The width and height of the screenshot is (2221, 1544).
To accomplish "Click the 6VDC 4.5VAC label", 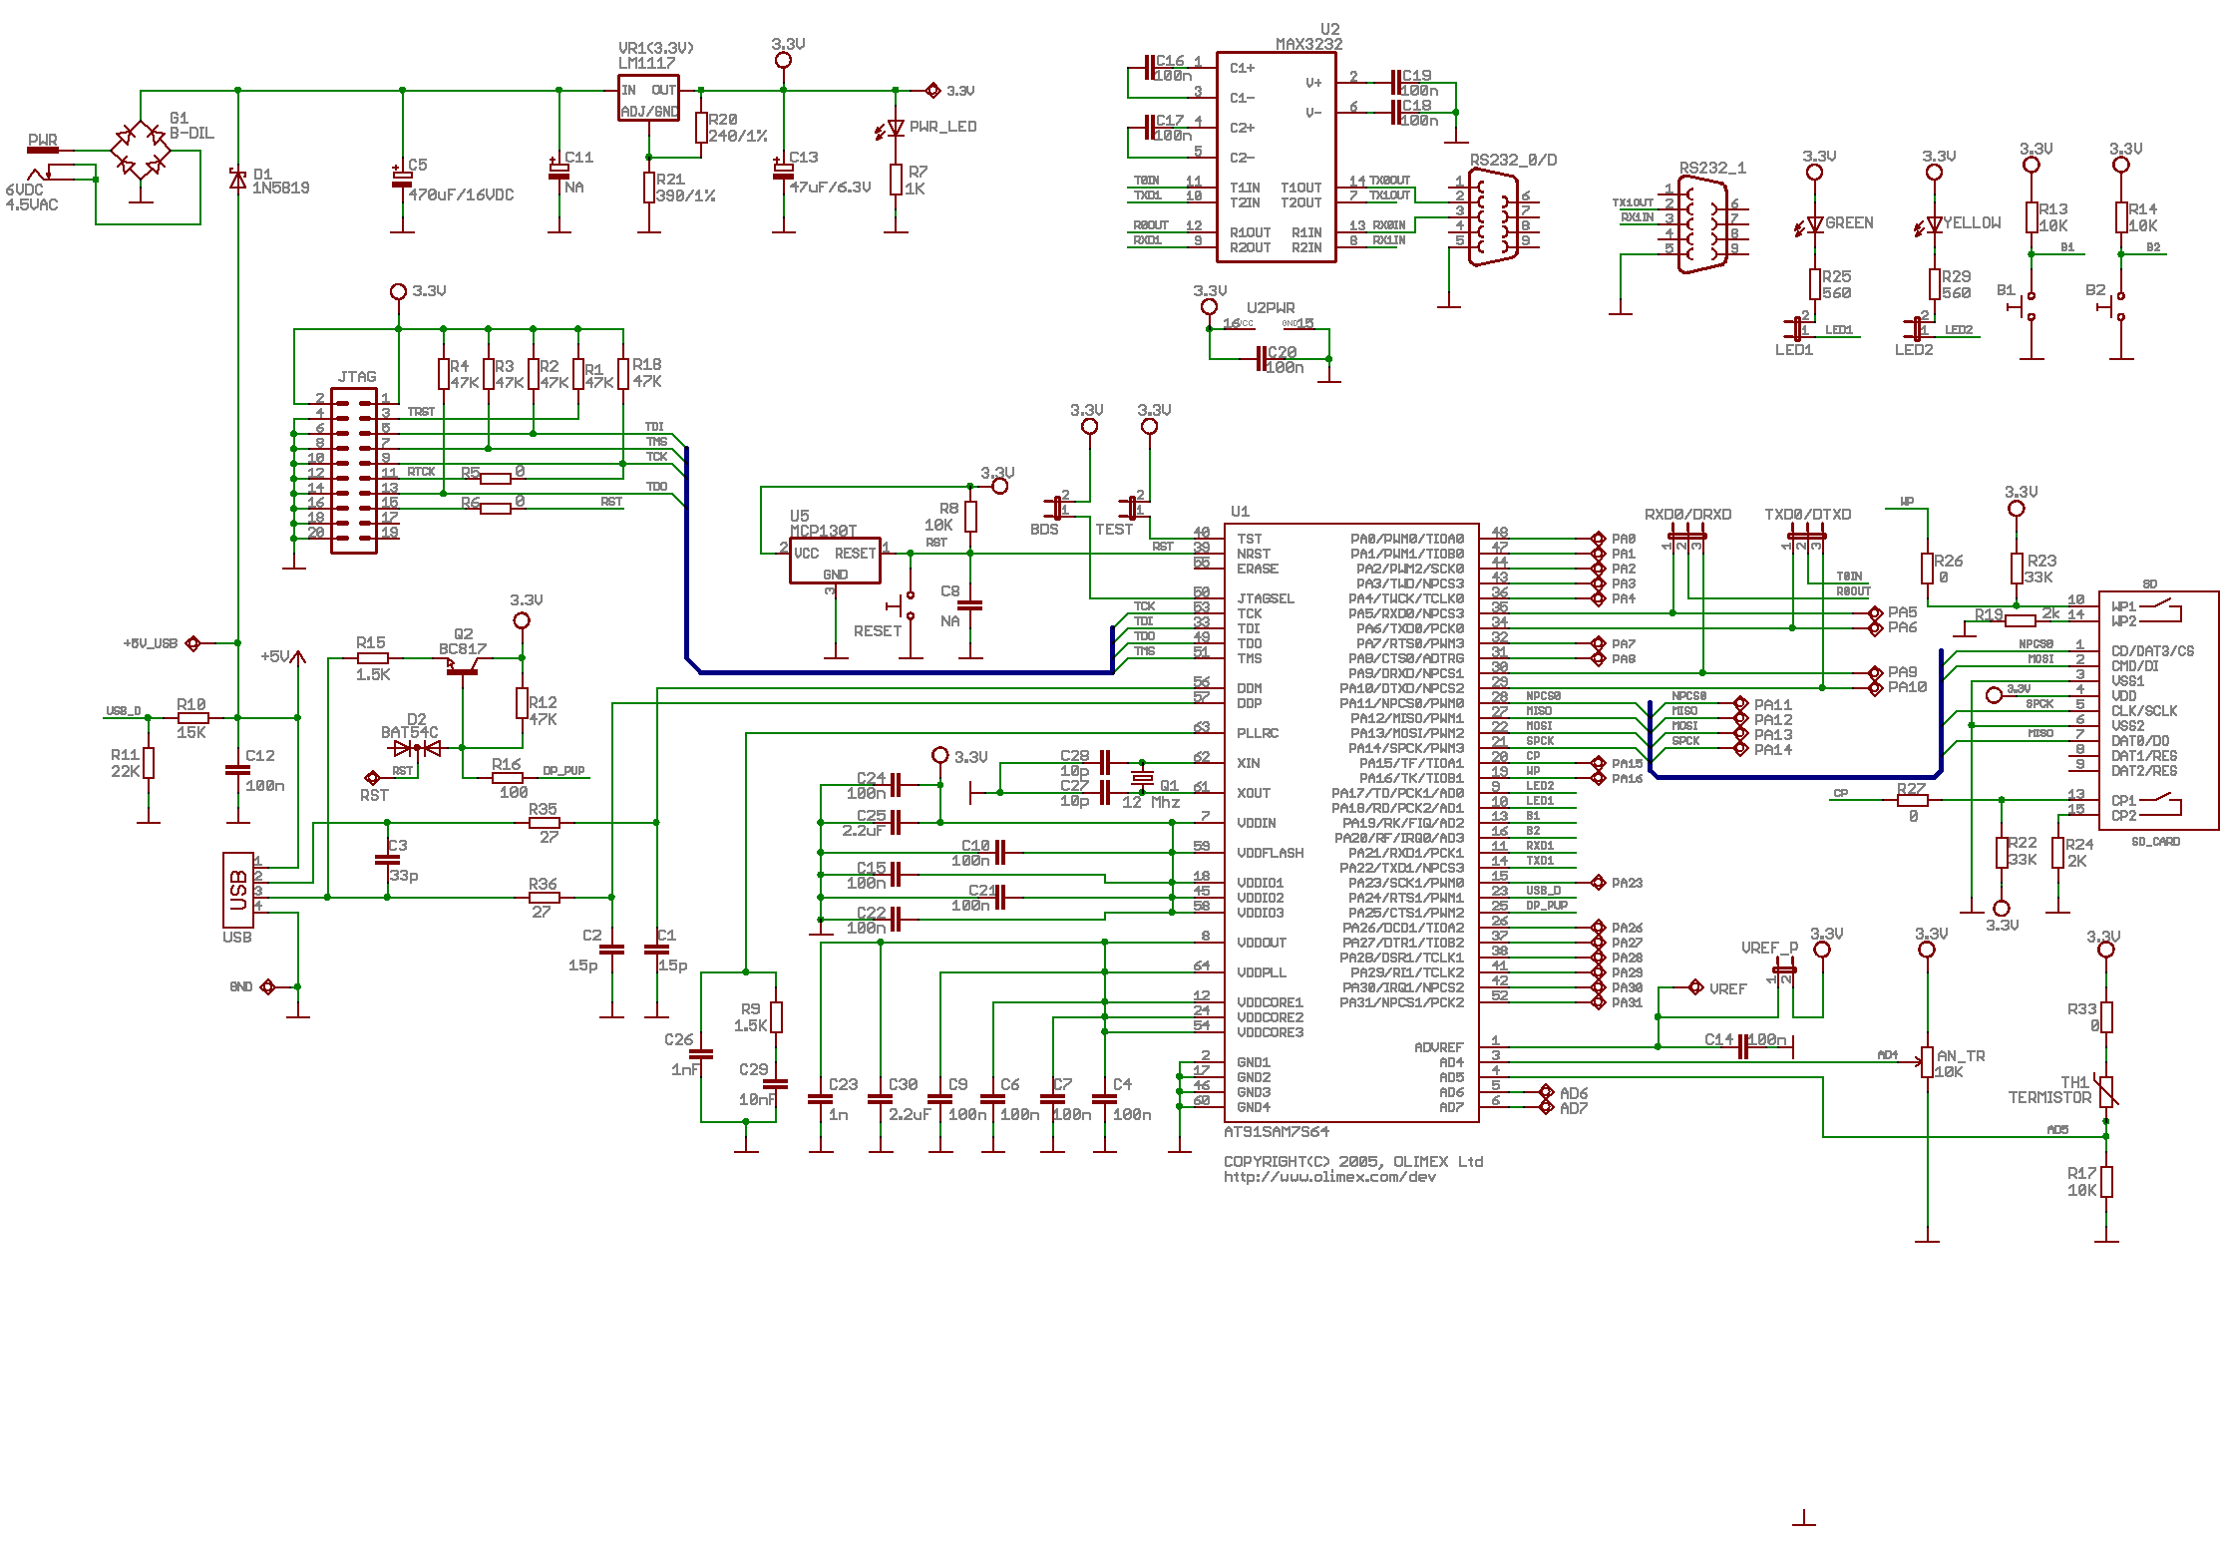I will (32, 197).
